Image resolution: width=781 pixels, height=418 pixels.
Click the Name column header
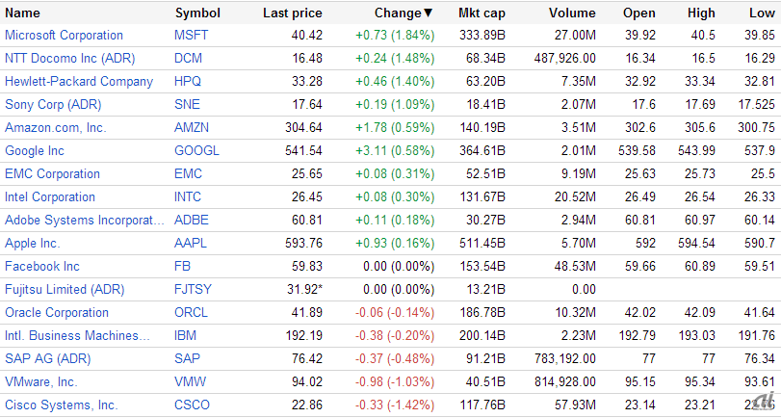pos(22,13)
